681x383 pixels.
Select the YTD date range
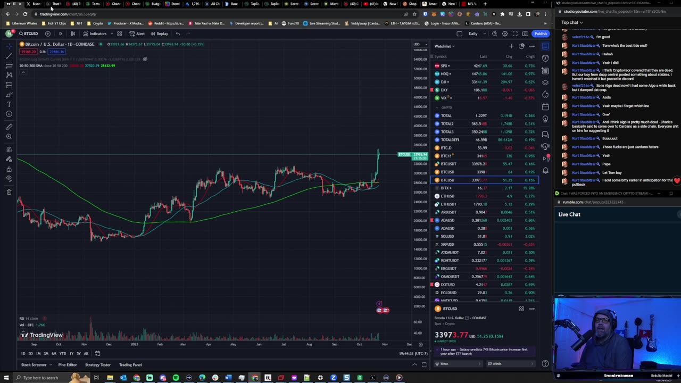(62, 354)
